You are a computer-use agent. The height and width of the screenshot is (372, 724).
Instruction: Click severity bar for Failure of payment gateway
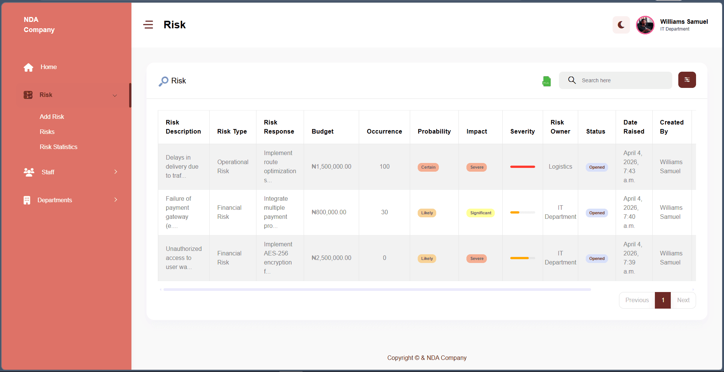click(x=522, y=212)
